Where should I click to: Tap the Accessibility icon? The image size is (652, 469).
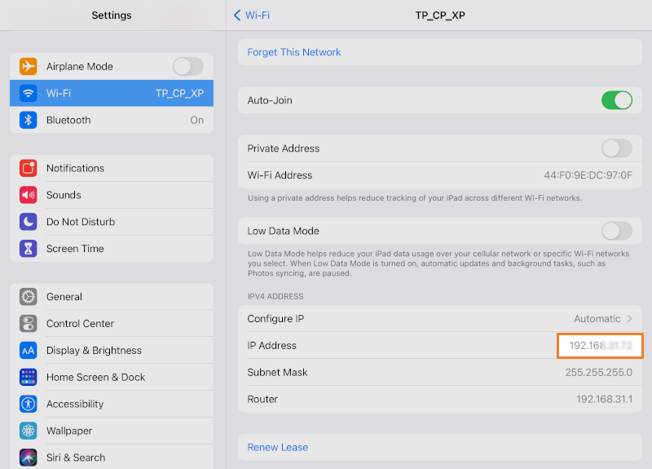click(x=29, y=404)
